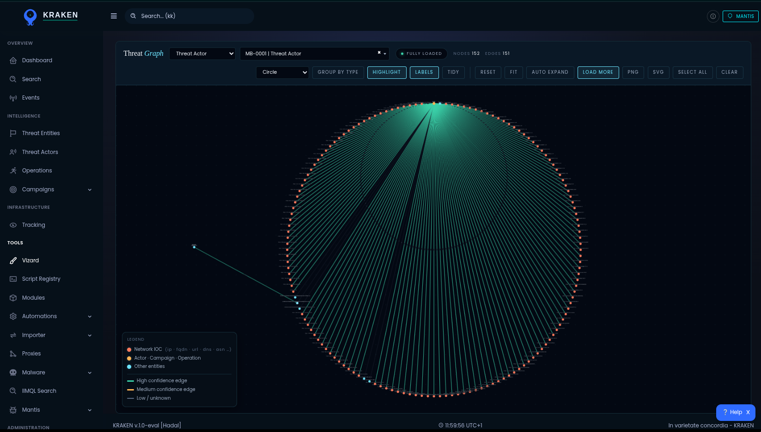Click the Threat Actors people icon
This screenshot has width=761, height=432.
tap(13, 152)
